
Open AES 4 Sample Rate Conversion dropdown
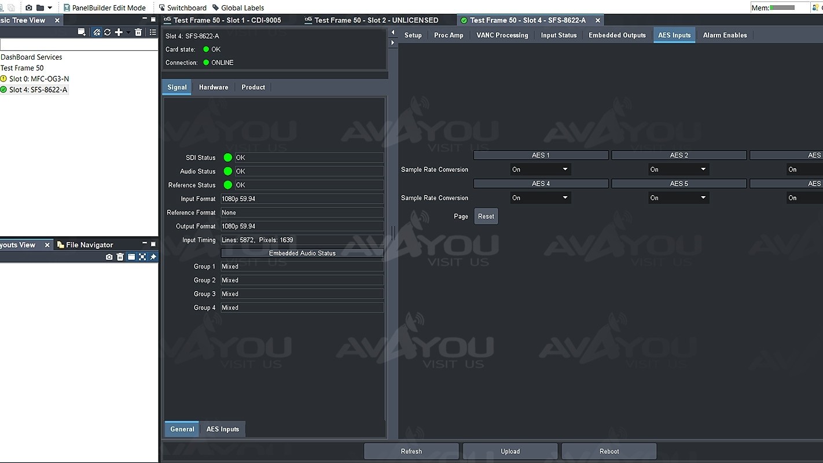click(x=541, y=198)
